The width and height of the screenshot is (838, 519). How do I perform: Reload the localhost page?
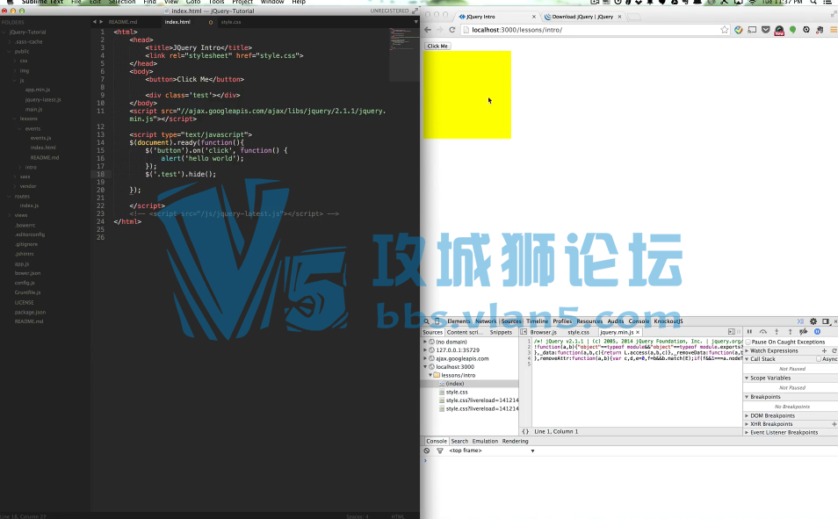(x=452, y=30)
